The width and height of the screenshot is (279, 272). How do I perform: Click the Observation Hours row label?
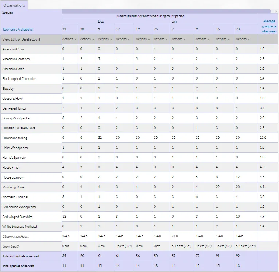(x=16, y=237)
